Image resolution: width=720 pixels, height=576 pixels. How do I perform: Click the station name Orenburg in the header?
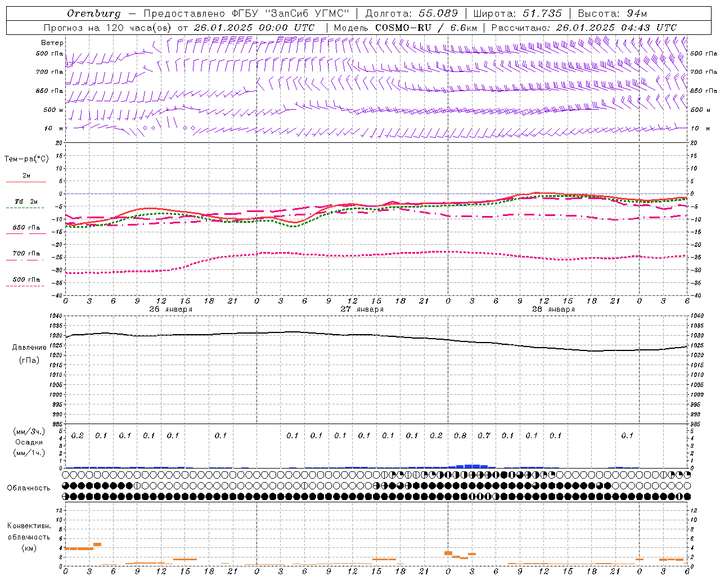pyautogui.click(x=94, y=13)
